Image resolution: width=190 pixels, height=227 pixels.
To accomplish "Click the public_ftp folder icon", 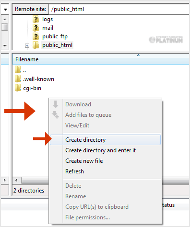I will pyautogui.click(x=36, y=36).
